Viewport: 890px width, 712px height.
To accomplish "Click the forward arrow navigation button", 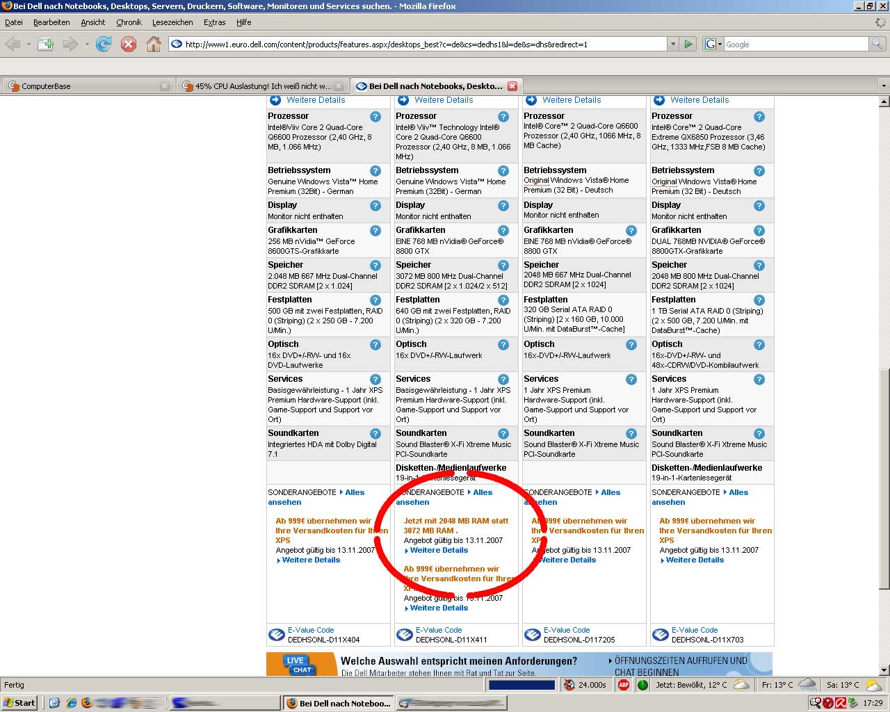I will point(70,44).
